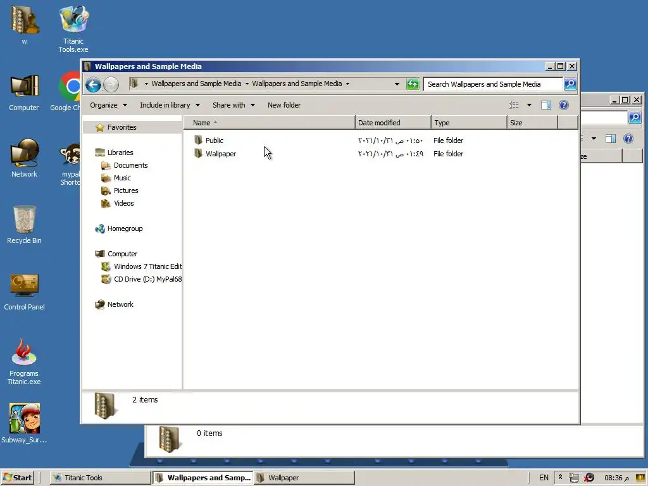Screen dimensions: 648x486
Task: Sort by the Name column header
Action: tap(270, 123)
